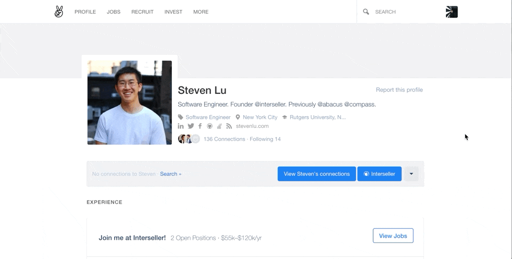Open the PROFILE menu
This screenshot has height=259, width=512.
[85, 12]
